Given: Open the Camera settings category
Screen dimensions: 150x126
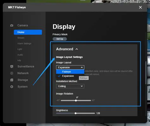Looking at the screenshot, I should point(22,25).
